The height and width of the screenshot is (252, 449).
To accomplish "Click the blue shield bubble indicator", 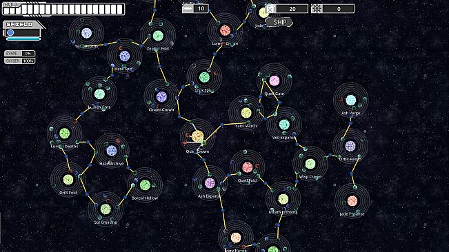I will point(10,32).
